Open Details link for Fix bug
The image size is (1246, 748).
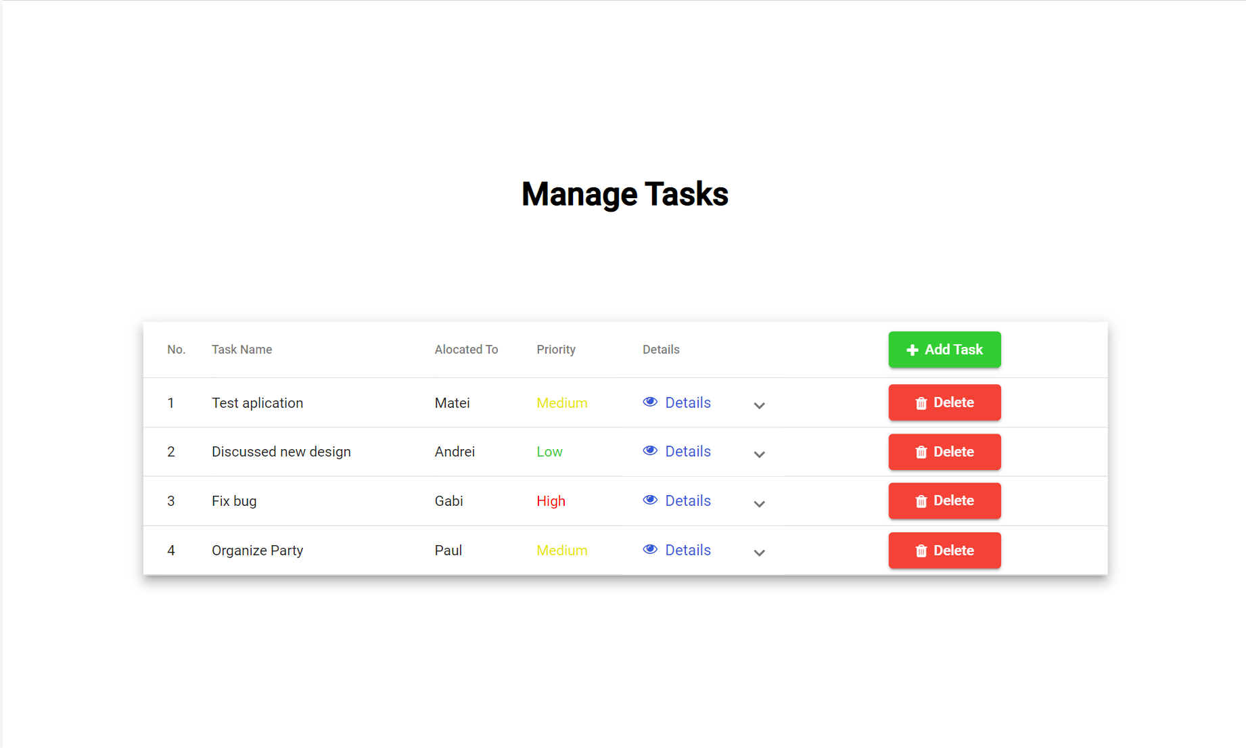point(687,501)
